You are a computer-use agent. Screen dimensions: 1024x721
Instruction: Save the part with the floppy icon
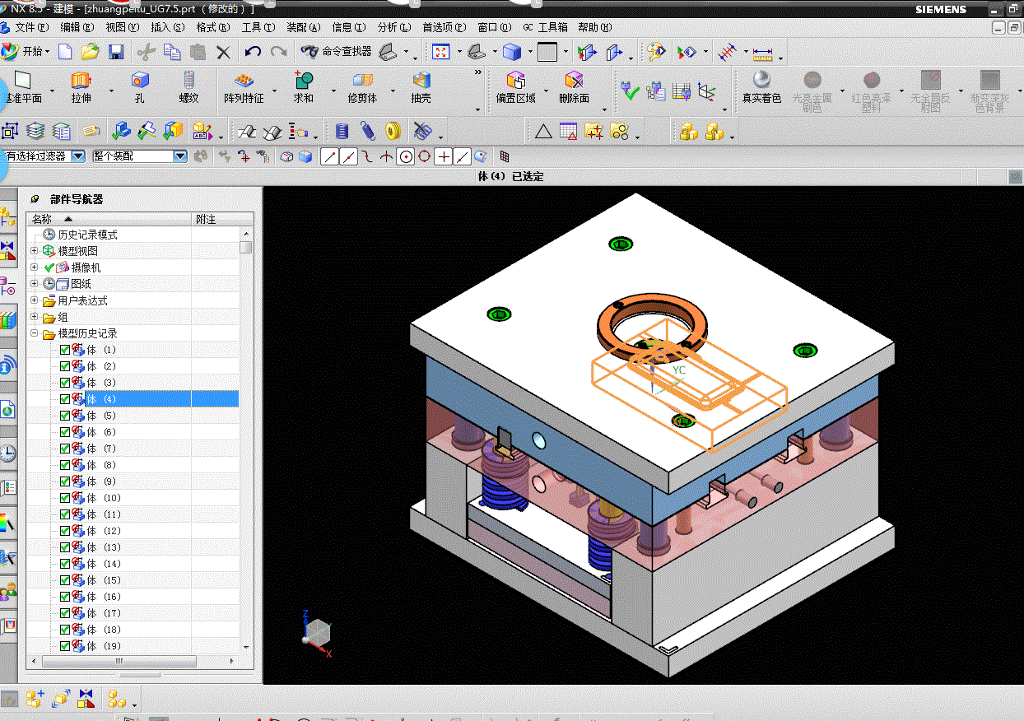coord(116,52)
